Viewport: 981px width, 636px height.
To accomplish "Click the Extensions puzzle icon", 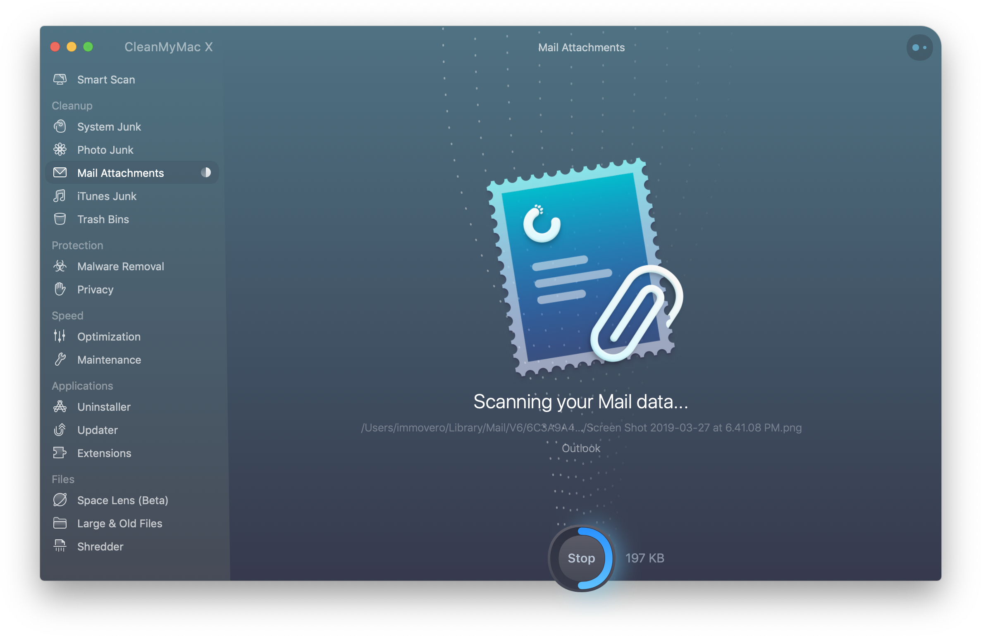I will tap(60, 453).
